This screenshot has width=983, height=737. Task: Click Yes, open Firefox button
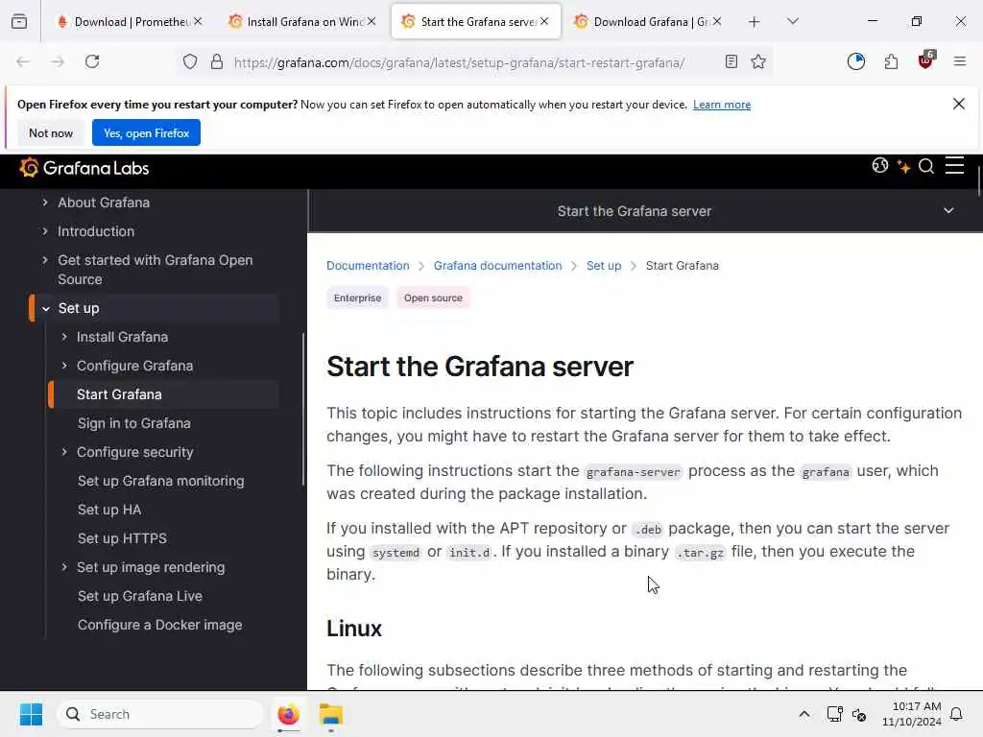pyautogui.click(x=146, y=132)
